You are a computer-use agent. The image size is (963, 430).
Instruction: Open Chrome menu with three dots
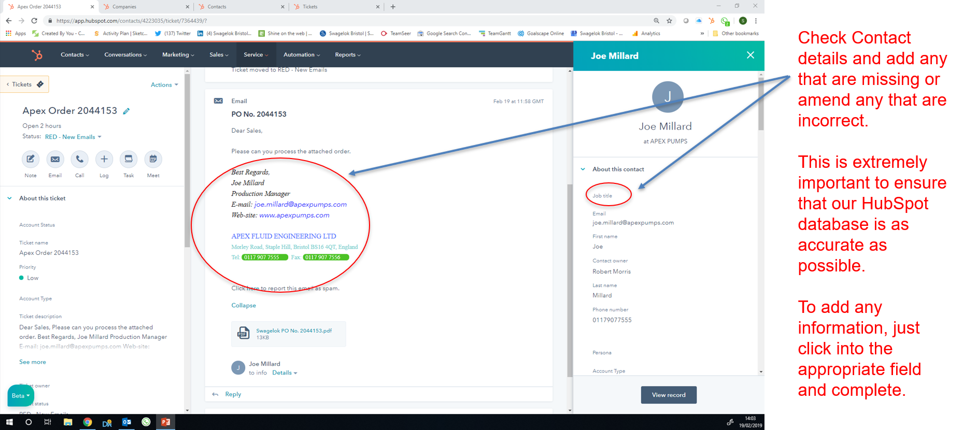756,21
